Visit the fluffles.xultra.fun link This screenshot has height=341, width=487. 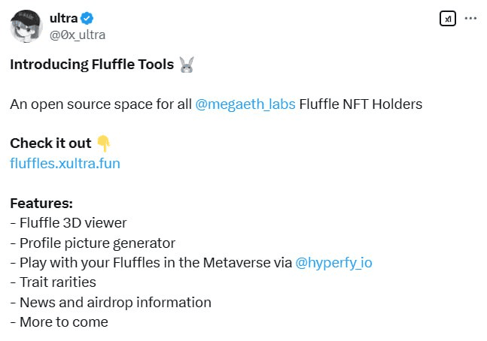(65, 164)
